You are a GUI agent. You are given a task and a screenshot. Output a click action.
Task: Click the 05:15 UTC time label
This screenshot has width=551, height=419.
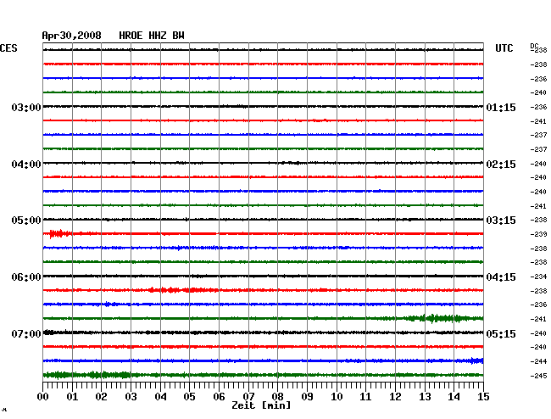(501, 333)
